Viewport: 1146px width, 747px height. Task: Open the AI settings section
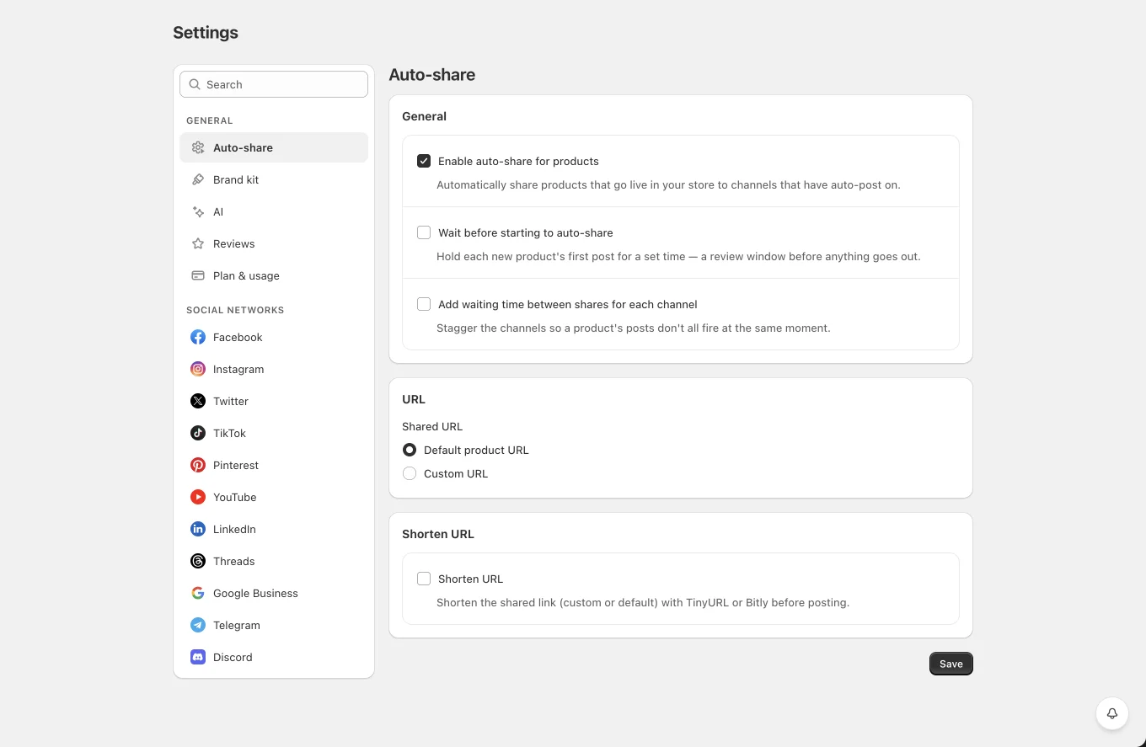[x=274, y=211]
